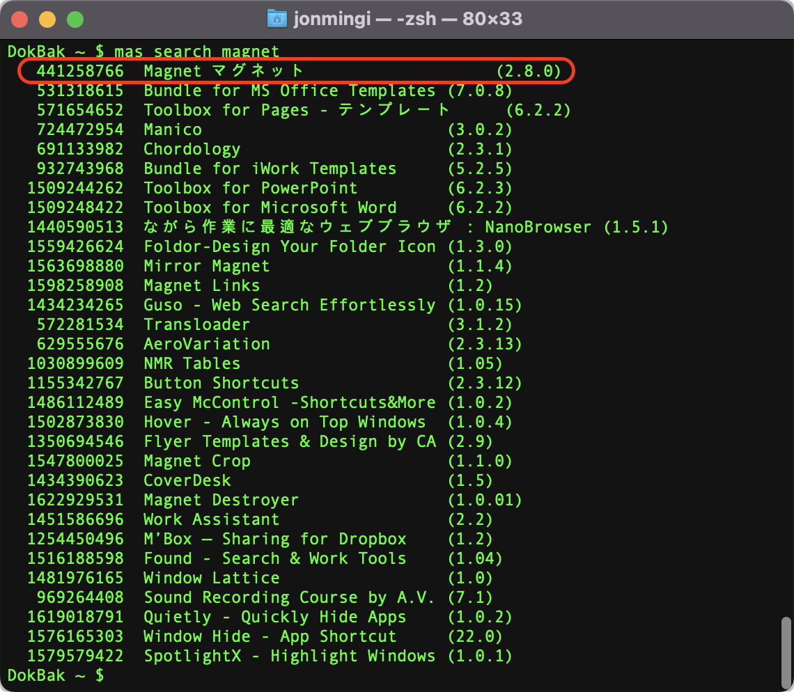Screen dimensions: 794x692
Task: Click version '(1.0.15)' for Guso
Action: point(485,305)
